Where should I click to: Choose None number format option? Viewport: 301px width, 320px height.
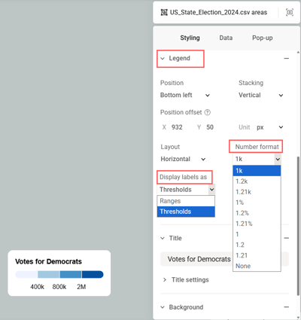coord(257,266)
